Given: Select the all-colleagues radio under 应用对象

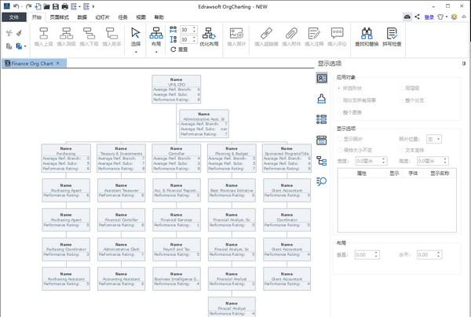Looking at the screenshot, I should tap(338, 100).
